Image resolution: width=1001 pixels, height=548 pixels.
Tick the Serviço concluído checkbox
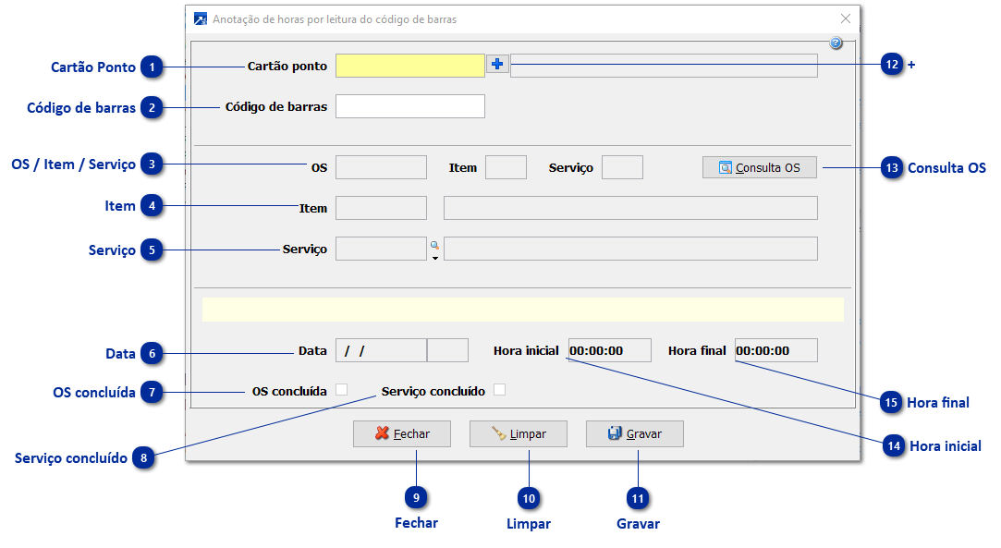click(x=500, y=390)
